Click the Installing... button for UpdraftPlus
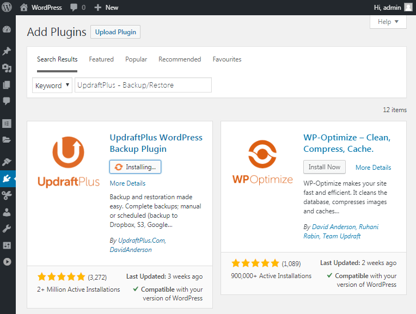Image resolution: width=416 pixels, height=314 pixels. pos(135,167)
